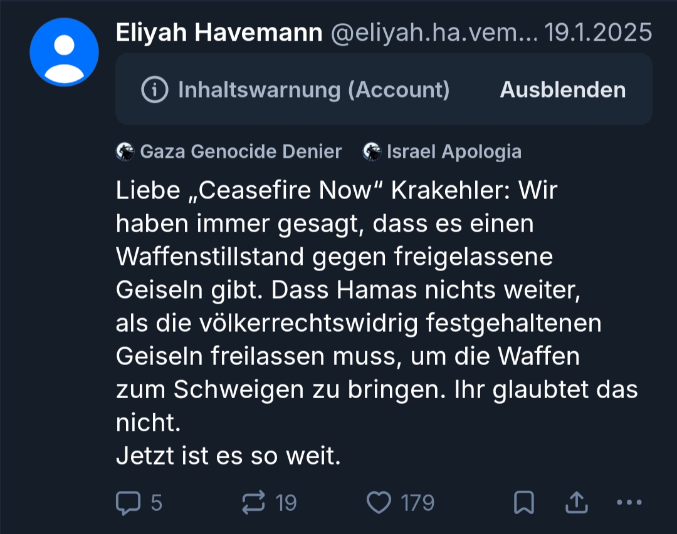Image resolution: width=677 pixels, height=534 pixels.
Task: Open the @eliyah.ha.vem… handle link
Action: click(x=434, y=33)
